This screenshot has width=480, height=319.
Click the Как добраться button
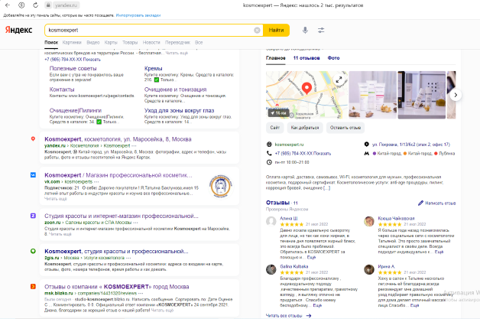click(305, 128)
